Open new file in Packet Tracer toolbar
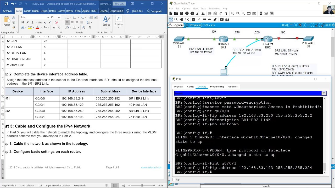The image size is (335, 188). (x=171, y=13)
